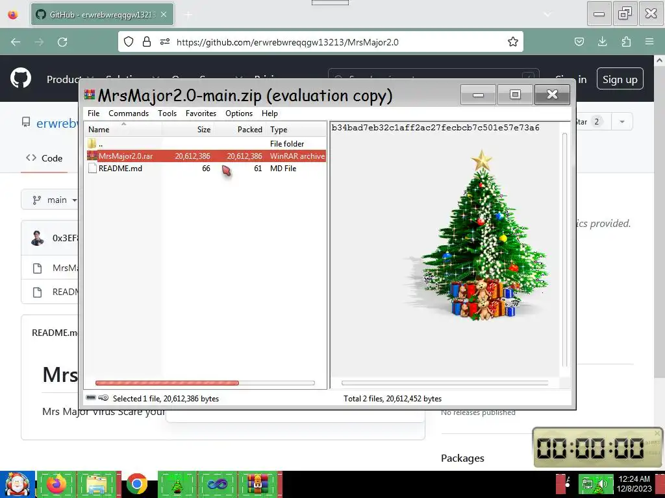
Task: Expand the Star list dropdown arrow
Action: pos(621,122)
